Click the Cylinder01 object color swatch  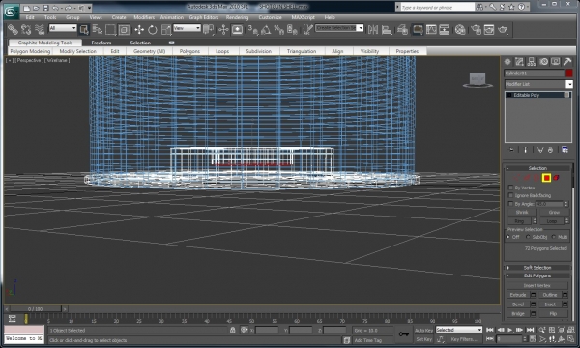click(x=569, y=72)
